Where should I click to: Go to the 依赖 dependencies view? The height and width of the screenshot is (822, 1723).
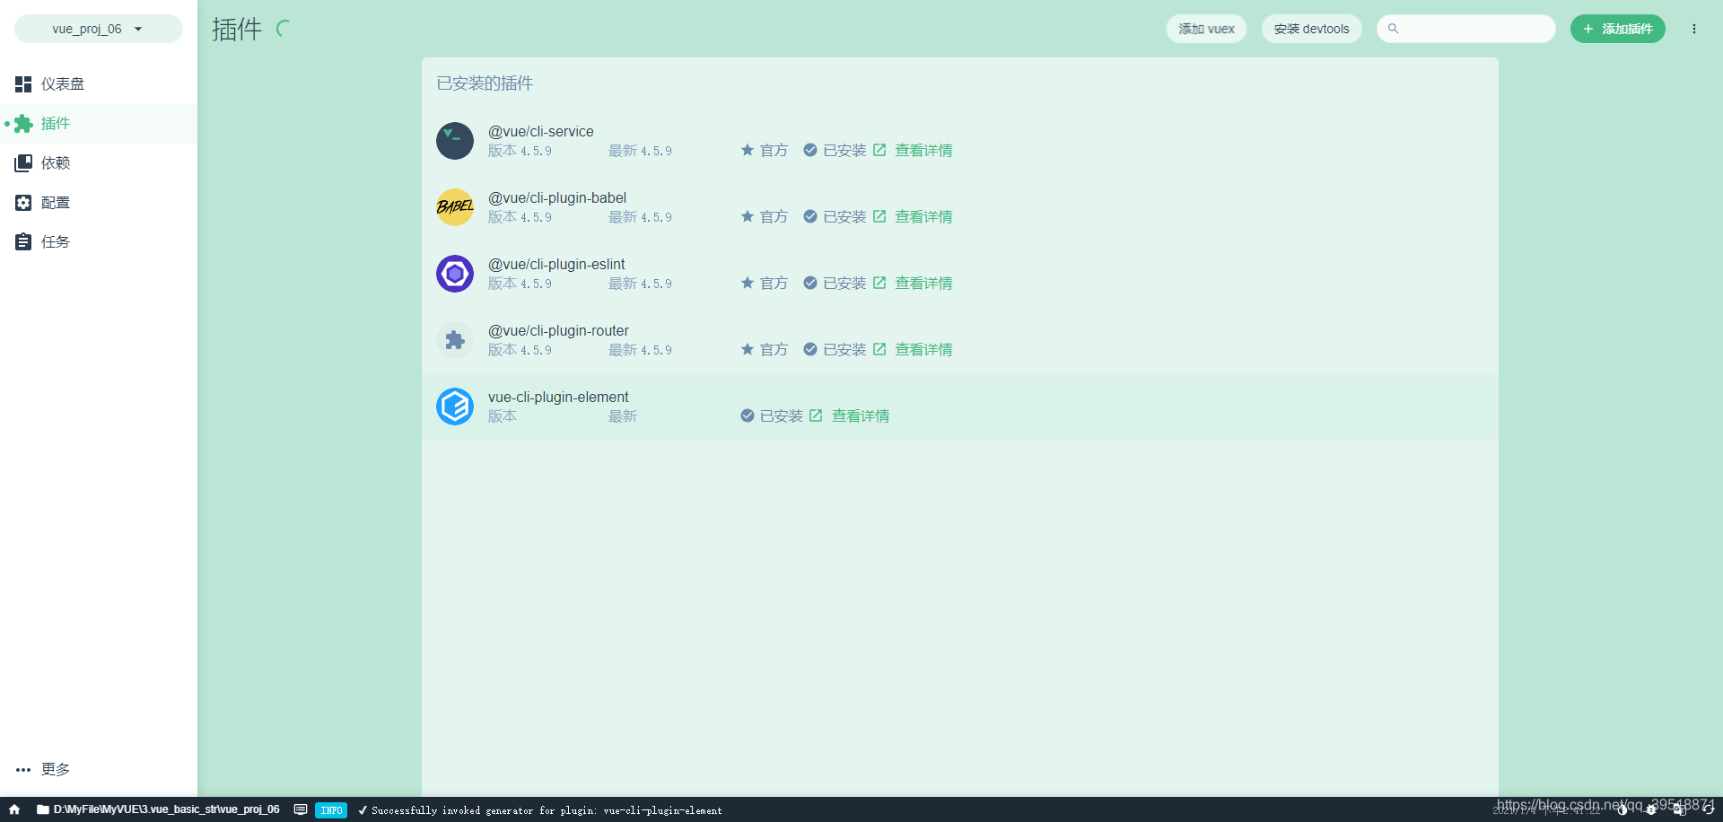coord(99,162)
